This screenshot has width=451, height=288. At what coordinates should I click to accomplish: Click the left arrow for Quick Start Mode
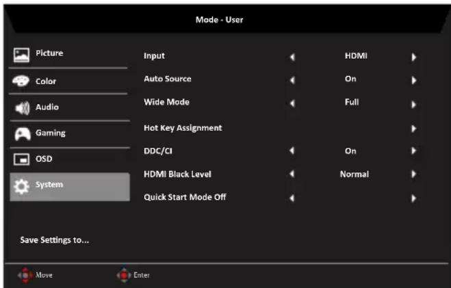pos(292,198)
